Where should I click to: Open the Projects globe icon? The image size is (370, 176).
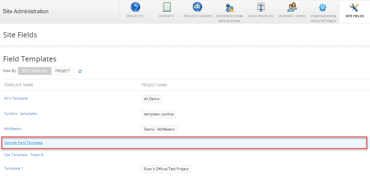point(135,7)
